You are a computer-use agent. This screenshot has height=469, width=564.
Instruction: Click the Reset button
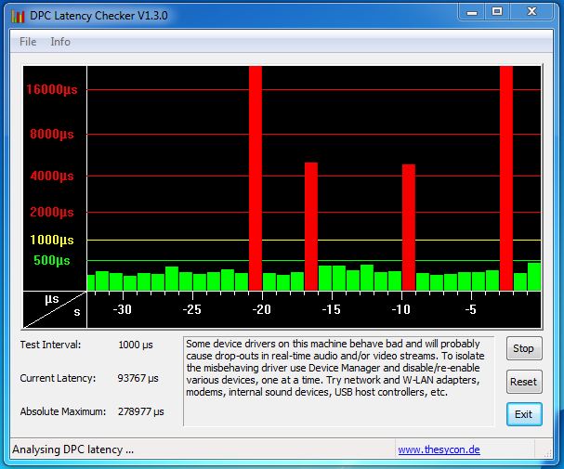pyautogui.click(x=524, y=382)
